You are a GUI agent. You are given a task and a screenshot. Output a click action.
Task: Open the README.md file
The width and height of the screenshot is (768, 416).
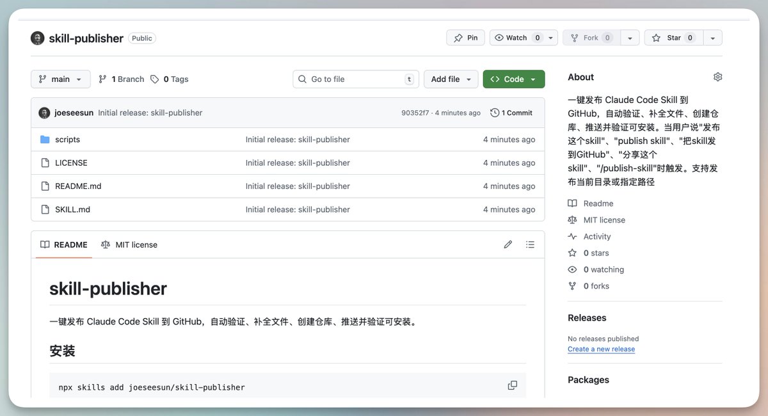tap(78, 186)
